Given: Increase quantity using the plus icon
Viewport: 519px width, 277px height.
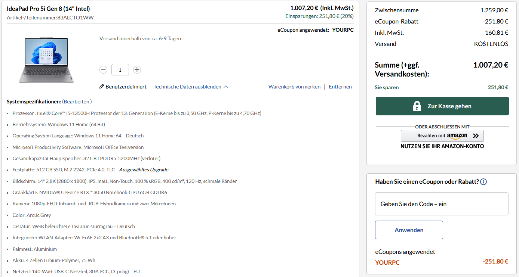Looking at the screenshot, I should [x=137, y=69].
